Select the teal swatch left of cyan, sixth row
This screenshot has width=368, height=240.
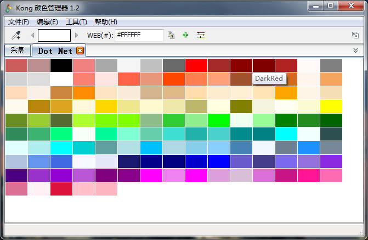(264, 134)
